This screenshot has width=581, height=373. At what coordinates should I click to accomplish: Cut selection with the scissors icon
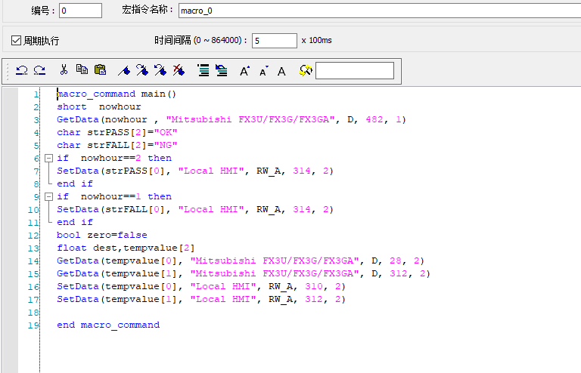click(64, 70)
